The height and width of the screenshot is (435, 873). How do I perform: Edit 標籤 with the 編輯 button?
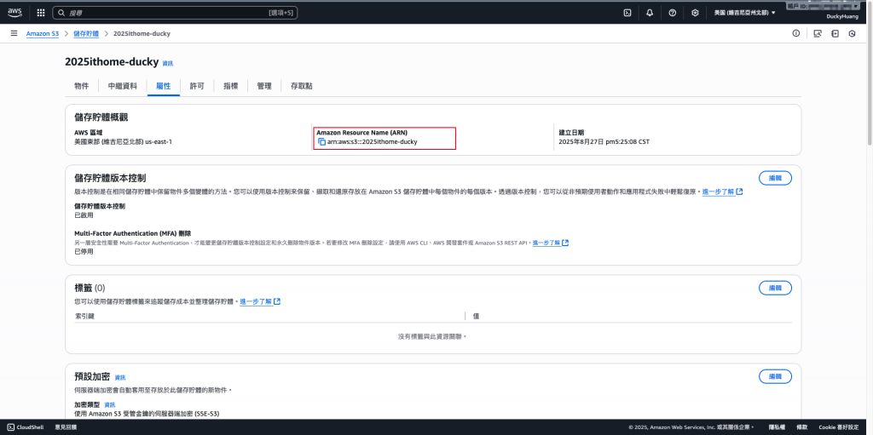(775, 288)
